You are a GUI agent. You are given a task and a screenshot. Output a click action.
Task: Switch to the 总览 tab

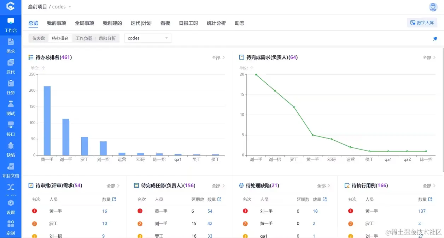pyautogui.click(x=33, y=23)
